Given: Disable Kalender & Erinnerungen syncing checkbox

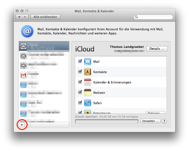Looking at the screenshot, I should (80, 82).
